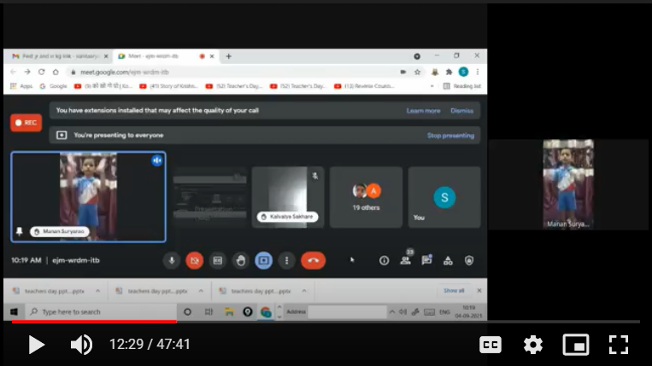Toggle the Meet microphone button

tap(172, 260)
